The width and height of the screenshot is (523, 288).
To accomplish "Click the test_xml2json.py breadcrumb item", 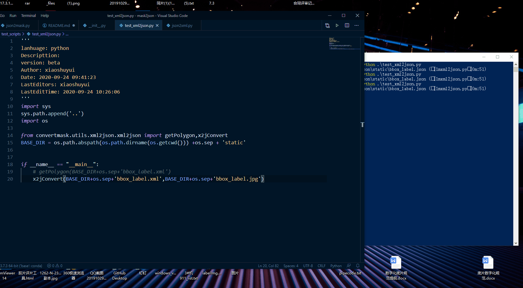I will [x=46, y=34].
